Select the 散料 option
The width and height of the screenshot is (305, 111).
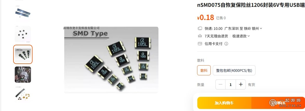tap(204, 70)
